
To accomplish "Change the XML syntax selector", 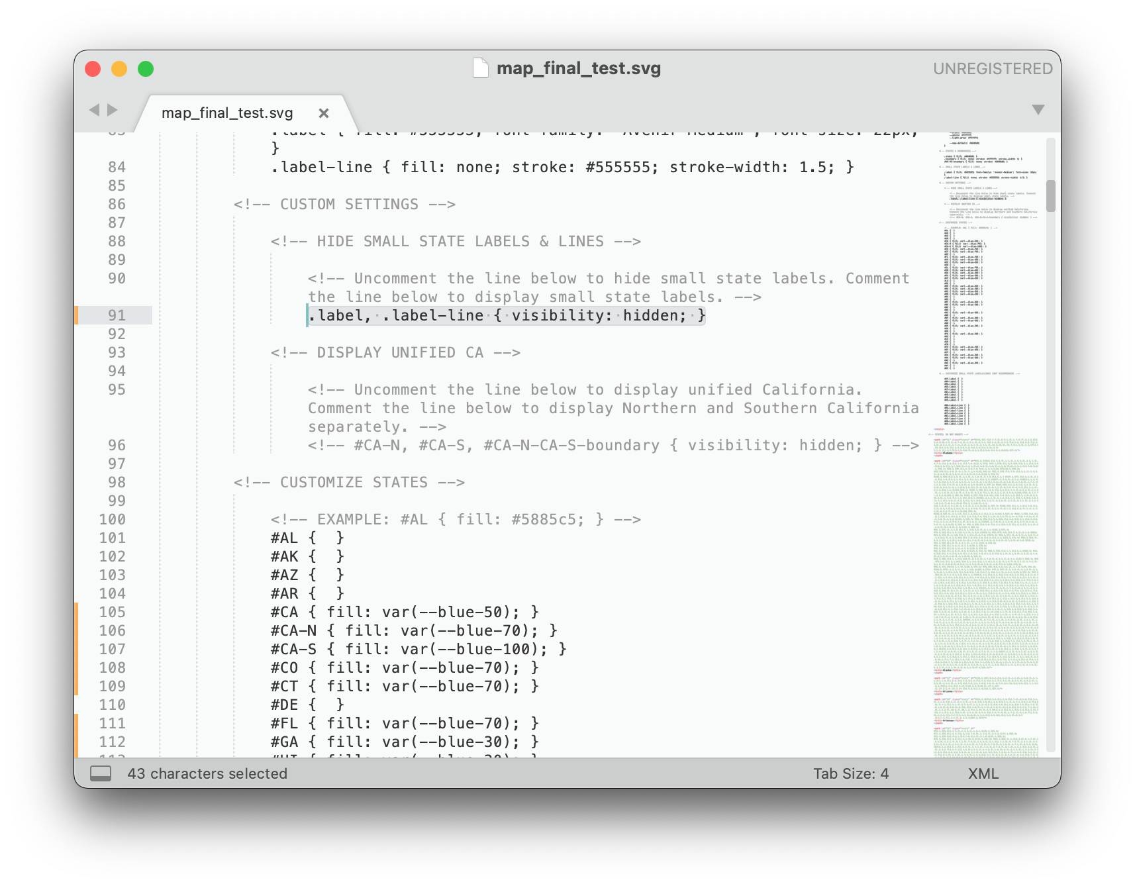I will tap(983, 773).
